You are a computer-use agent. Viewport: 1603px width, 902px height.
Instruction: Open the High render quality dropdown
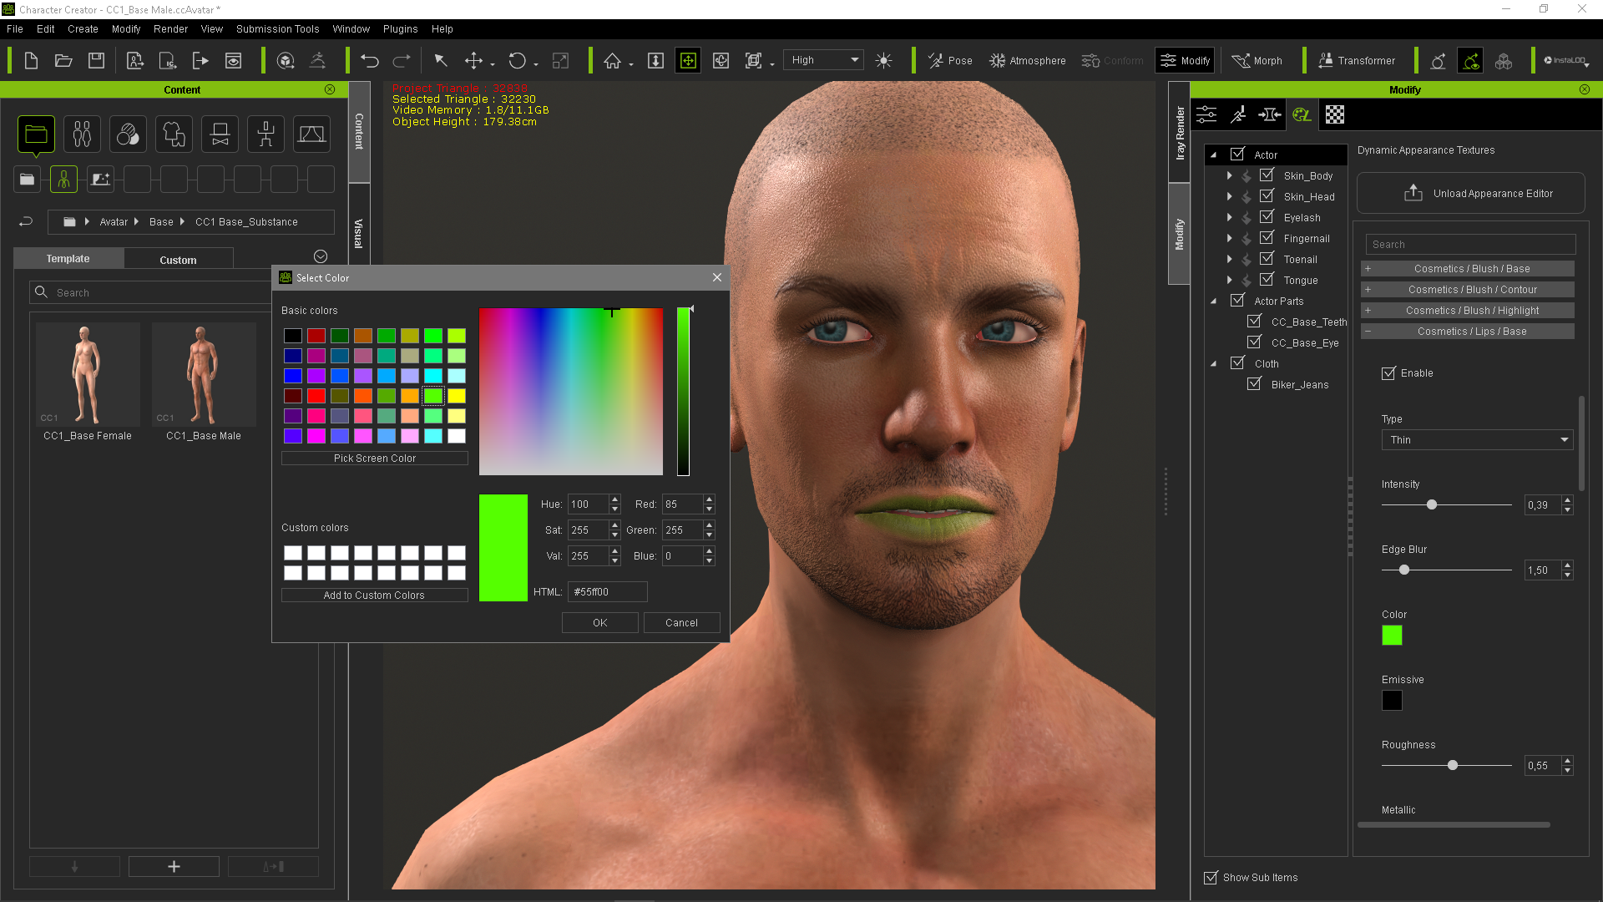tap(822, 60)
